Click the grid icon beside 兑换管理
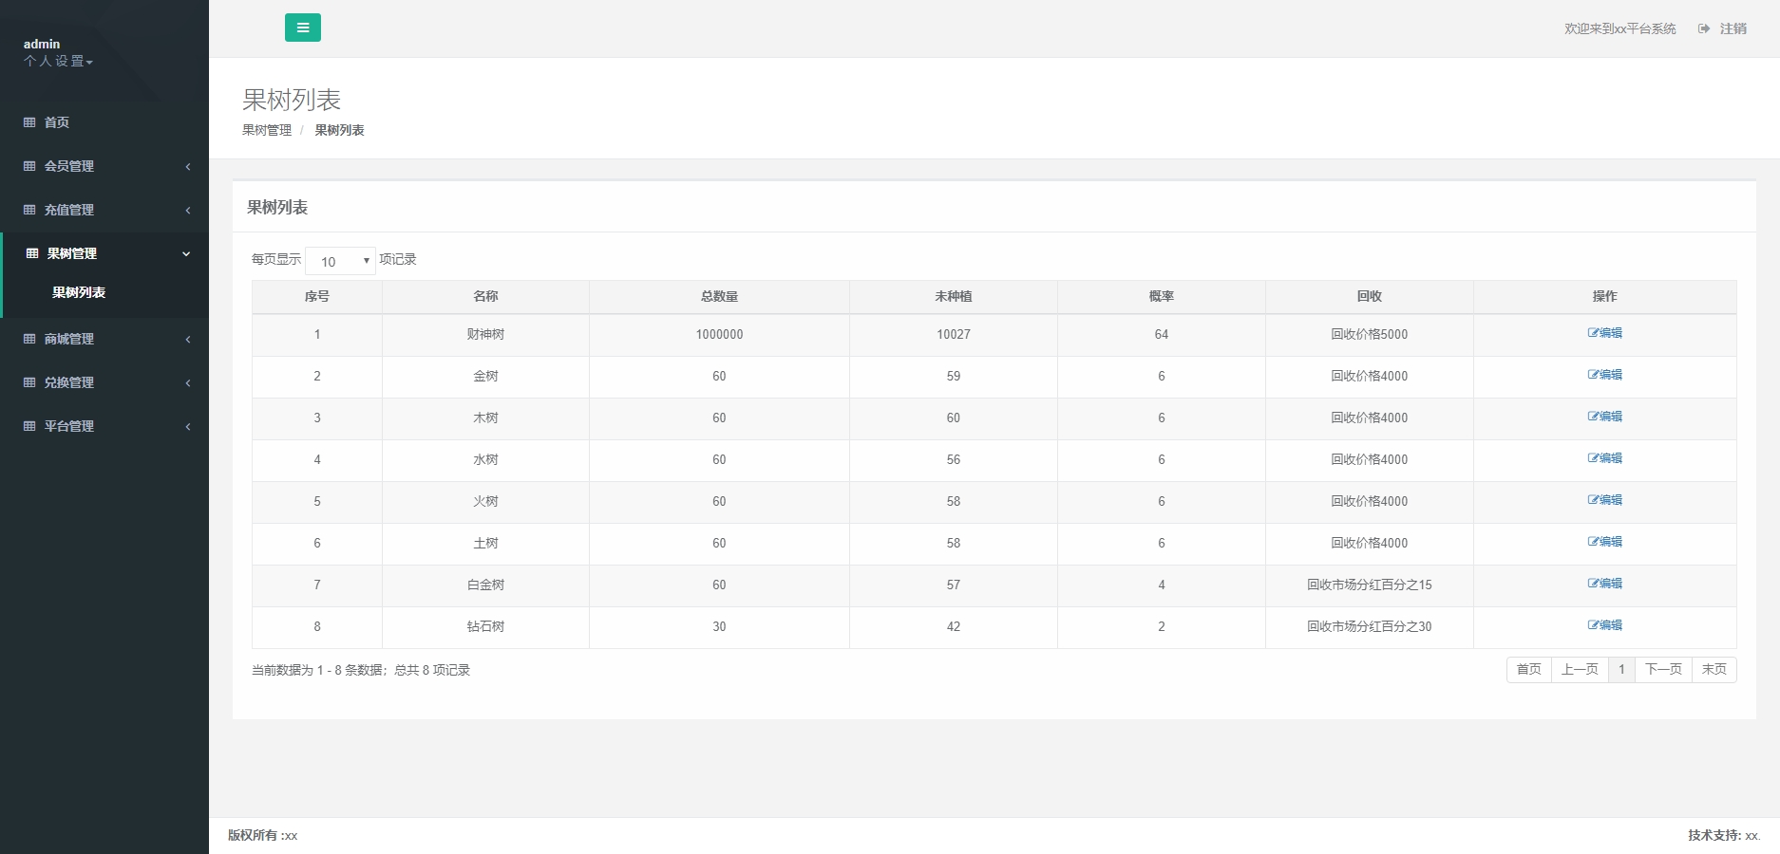1780x854 pixels. [29, 382]
